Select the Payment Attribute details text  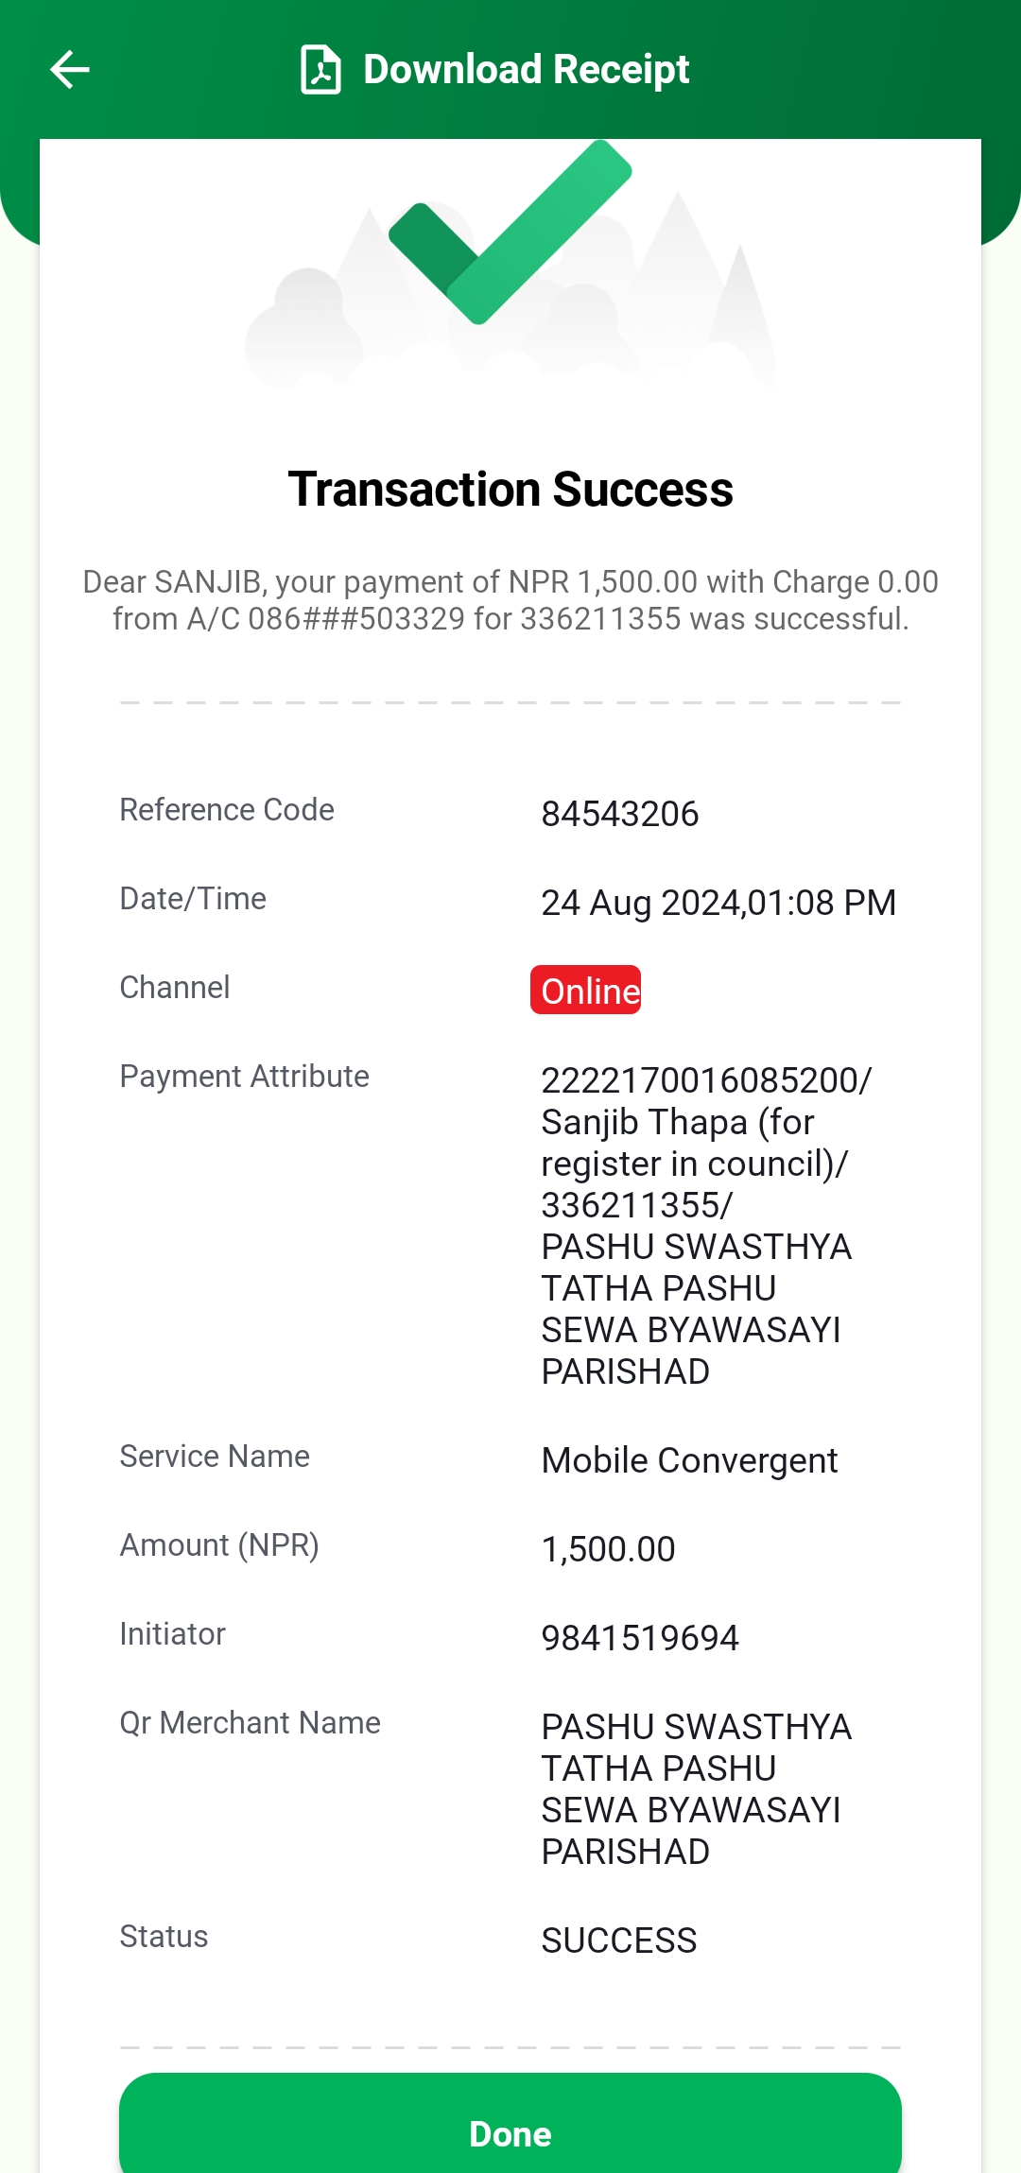(x=706, y=1226)
